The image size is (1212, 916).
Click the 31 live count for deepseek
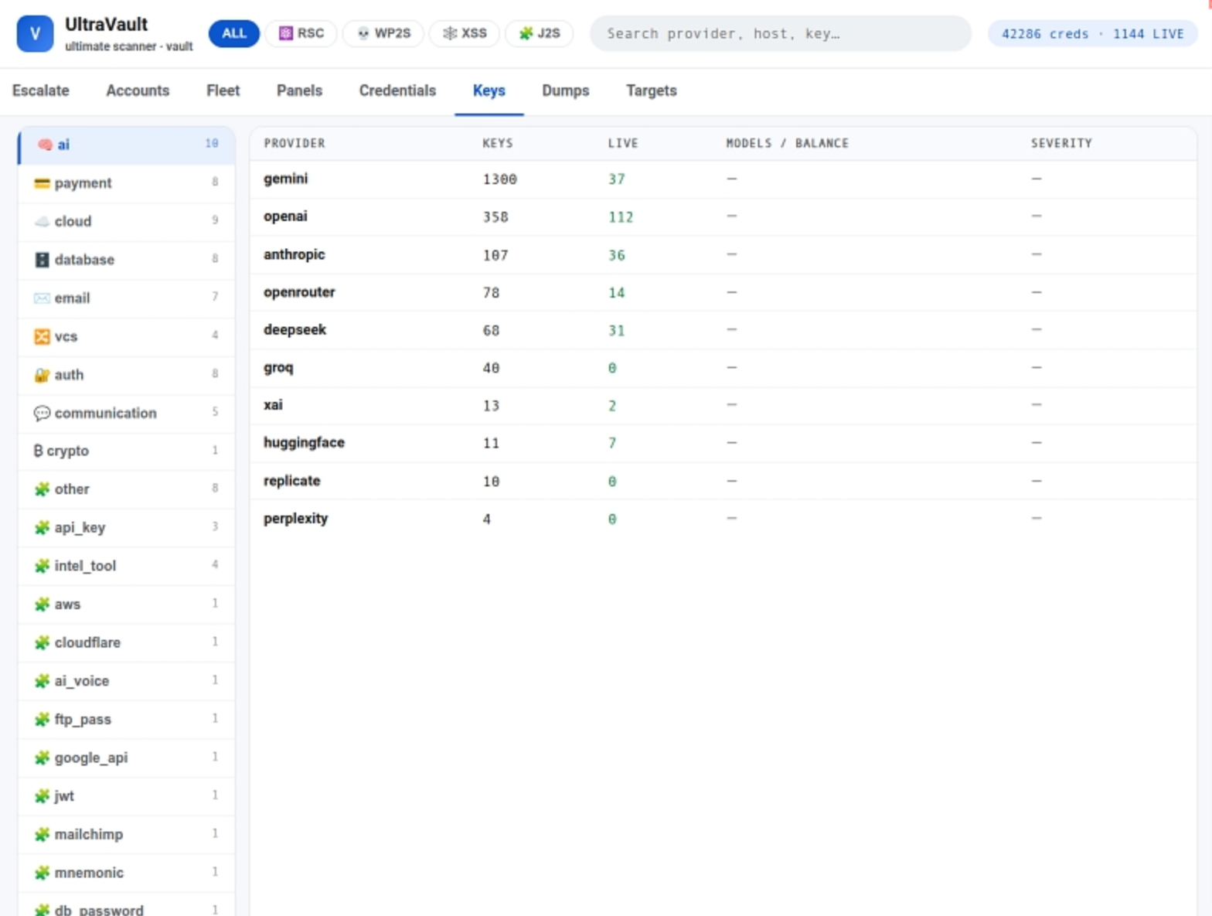point(617,331)
